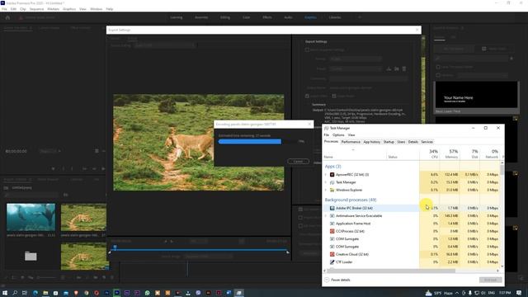The image size is (528, 297).
Task: Toggle the Export Video checkbox
Action: coord(307,96)
